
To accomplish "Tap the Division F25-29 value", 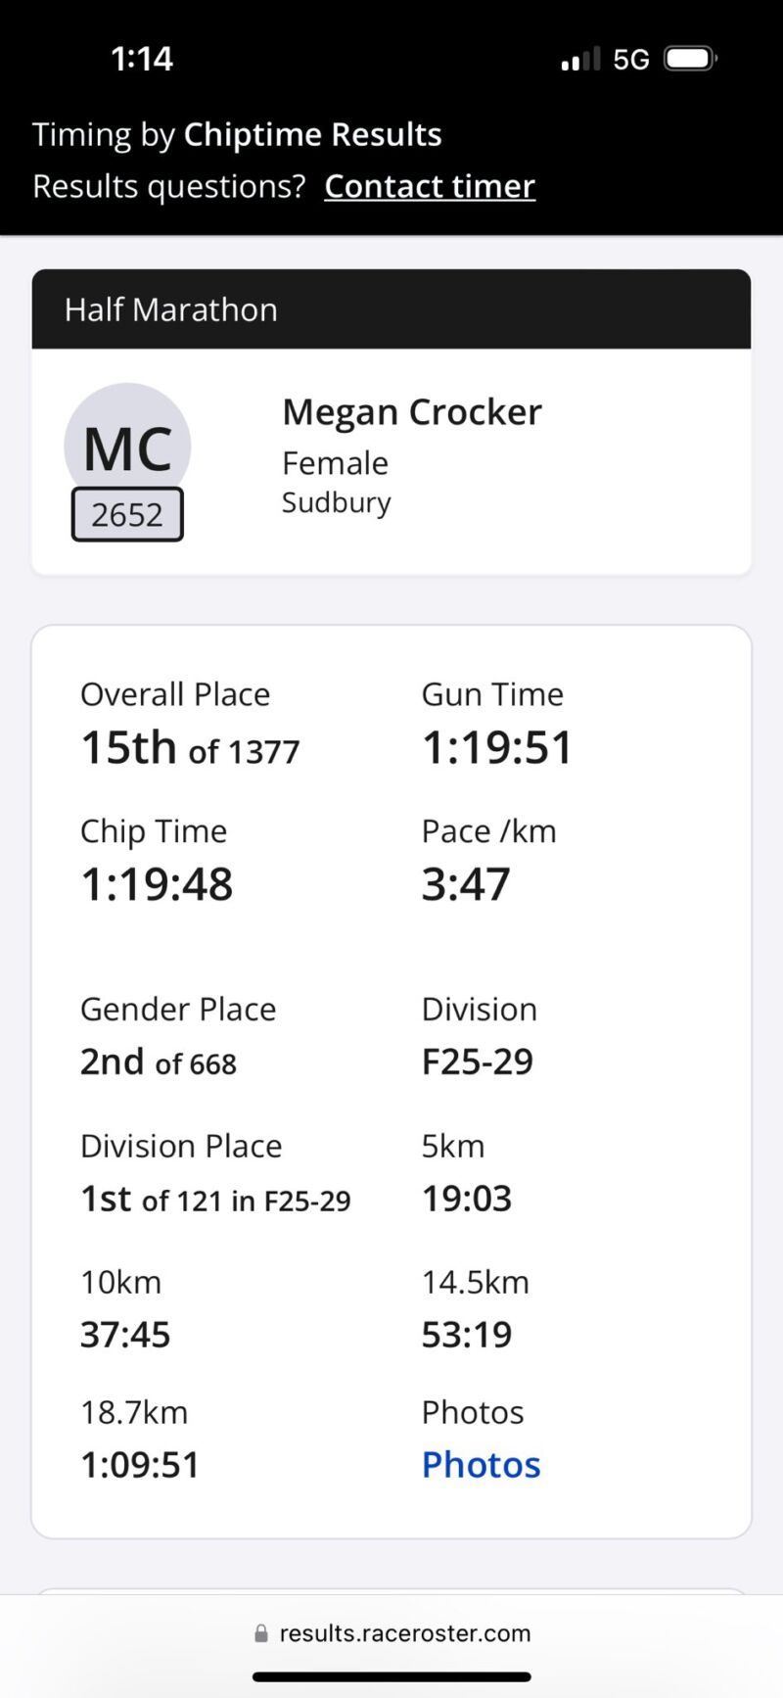I will (478, 1061).
